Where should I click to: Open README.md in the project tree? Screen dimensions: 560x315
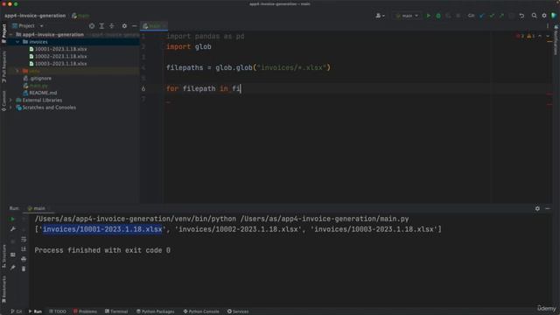43,93
